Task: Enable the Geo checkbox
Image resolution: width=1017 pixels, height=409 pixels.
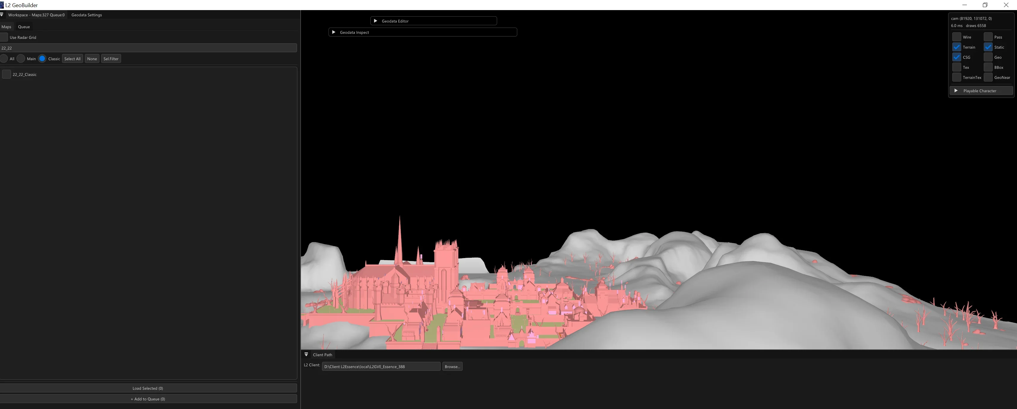Action: (x=988, y=57)
